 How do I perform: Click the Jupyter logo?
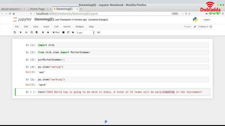click(22, 20)
